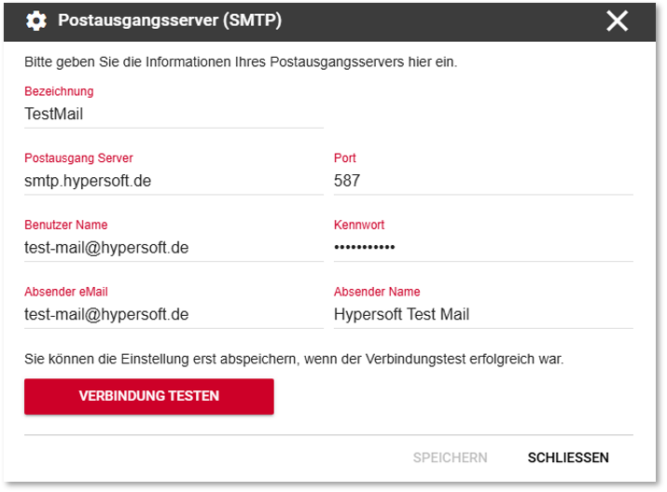Close the dialog with the X icon
This screenshot has width=667, height=492.
pos(617,21)
